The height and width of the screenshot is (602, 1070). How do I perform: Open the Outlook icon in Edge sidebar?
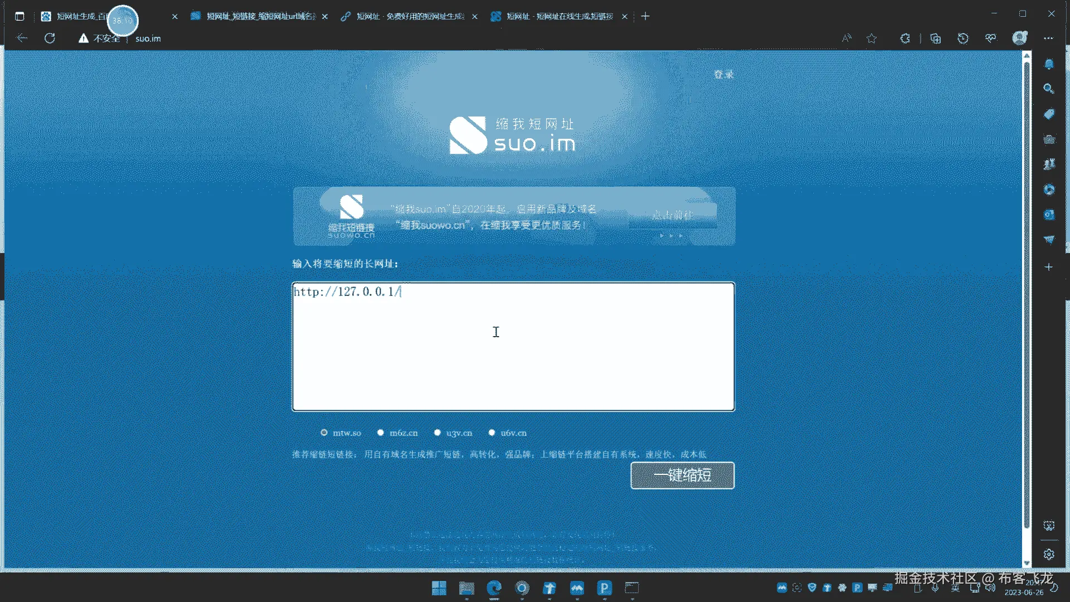click(1049, 215)
